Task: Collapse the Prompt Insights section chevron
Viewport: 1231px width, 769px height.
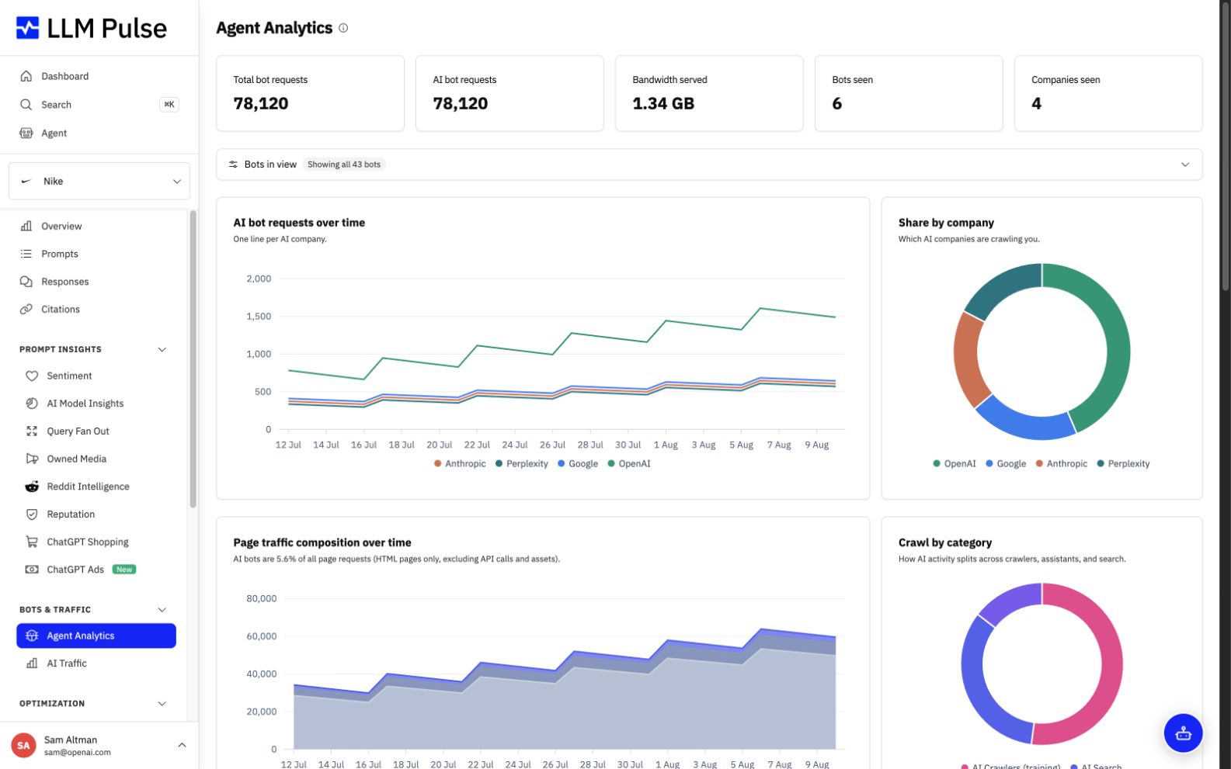Action: pyautogui.click(x=162, y=349)
